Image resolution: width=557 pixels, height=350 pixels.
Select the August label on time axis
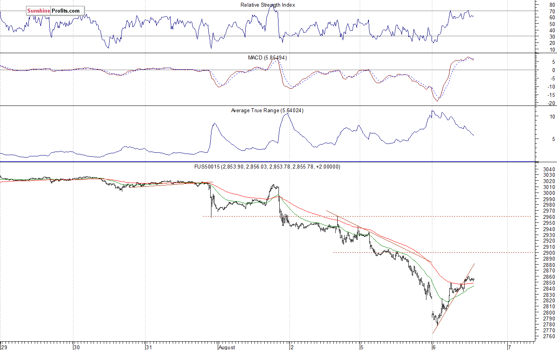[x=227, y=347]
